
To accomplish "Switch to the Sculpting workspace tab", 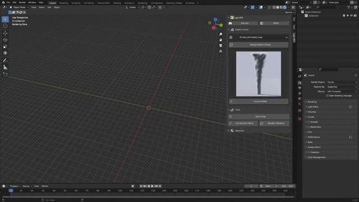I will [x=76, y=3].
